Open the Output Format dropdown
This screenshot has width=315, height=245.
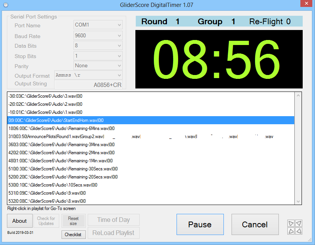(88, 75)
